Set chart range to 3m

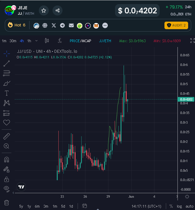[46, 206]
